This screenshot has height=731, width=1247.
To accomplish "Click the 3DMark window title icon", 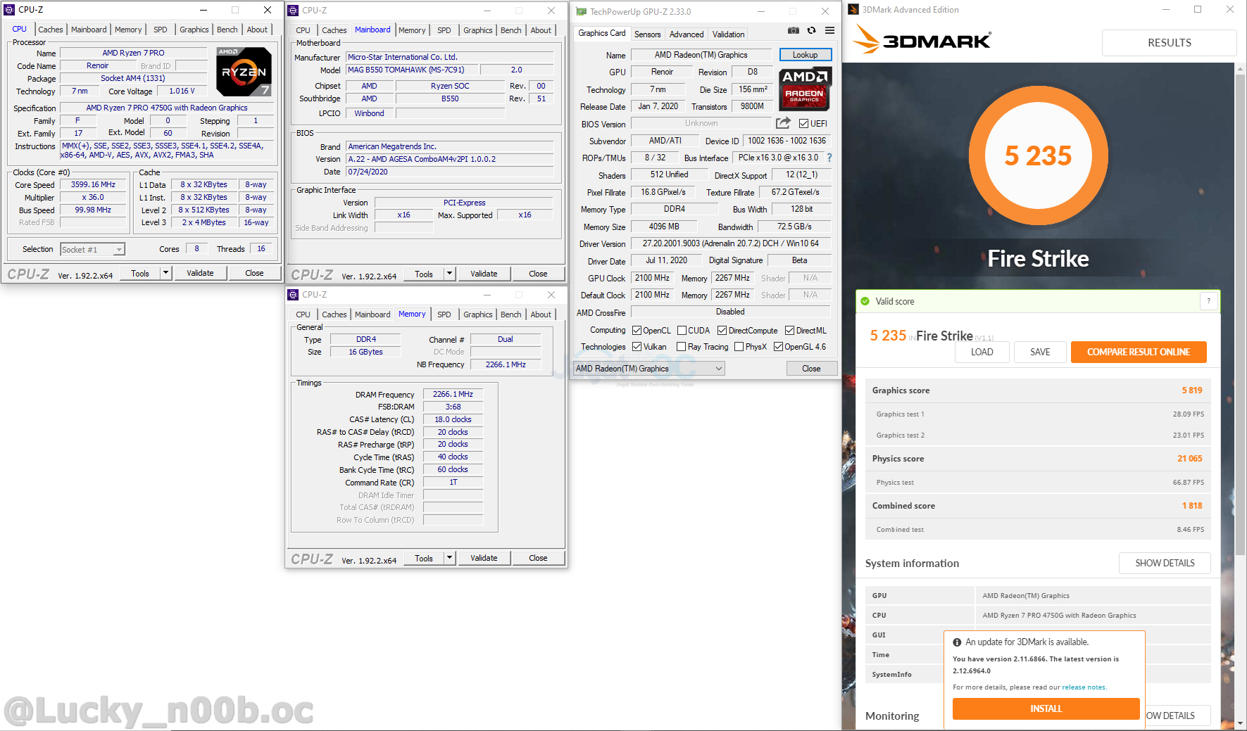I will click(x=853, y=10).
